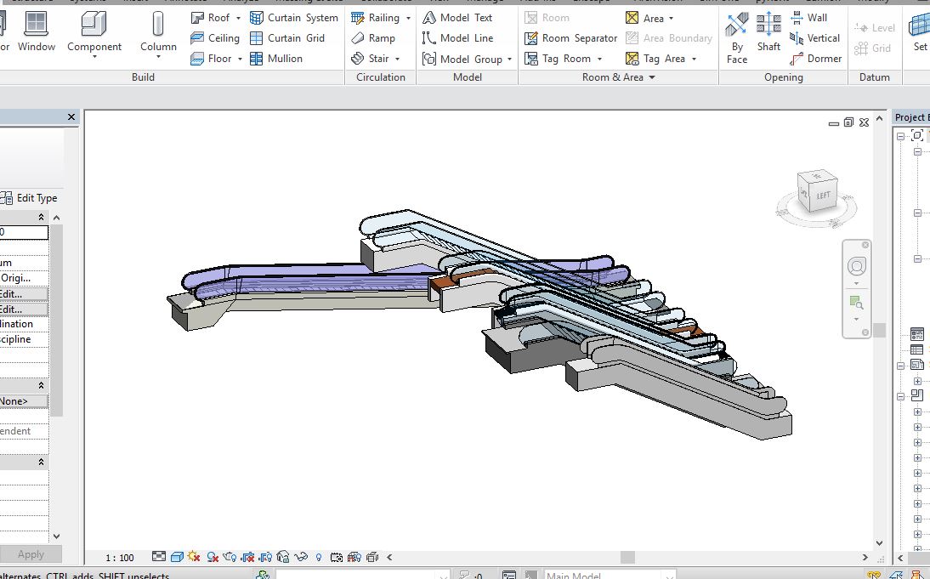Open the Steering Wheels navigation tool
930x579 pixels.
tap(856, 267)
